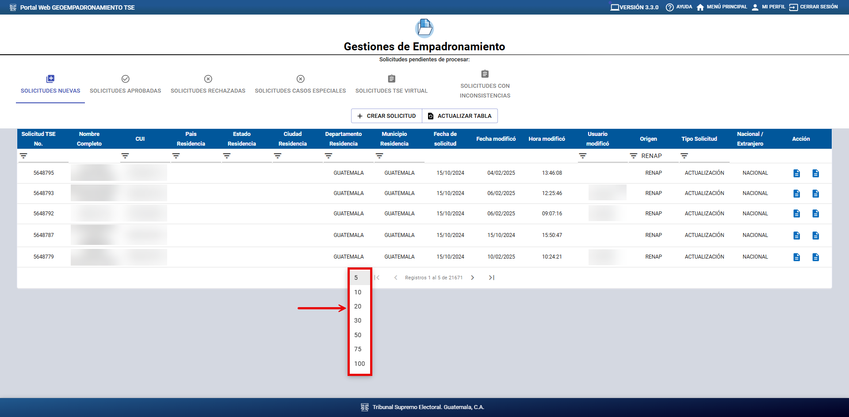The height and width of the screenshot is (417, 849).
Task: Click Cerrar Sesión in top bar
Action: click(x=813, y=7)
